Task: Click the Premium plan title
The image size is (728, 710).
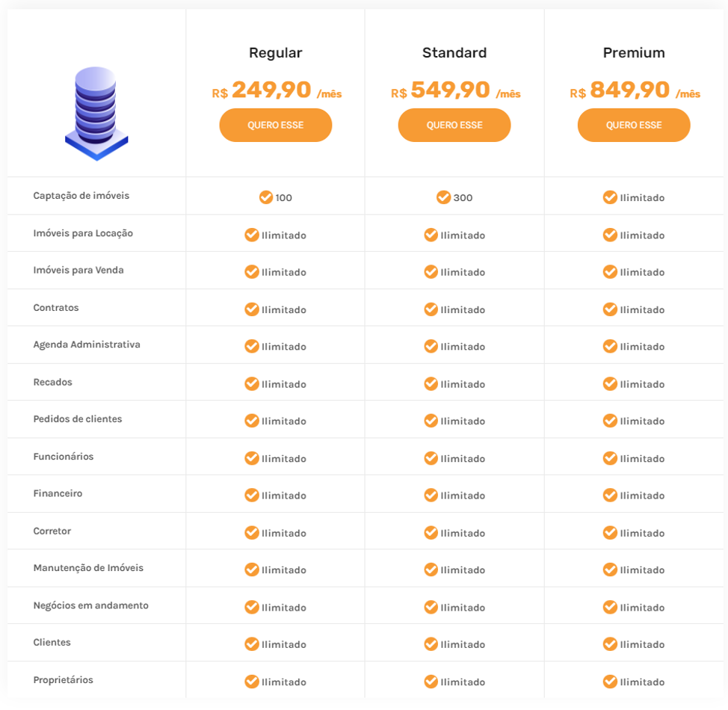Action: click(634, 53)
